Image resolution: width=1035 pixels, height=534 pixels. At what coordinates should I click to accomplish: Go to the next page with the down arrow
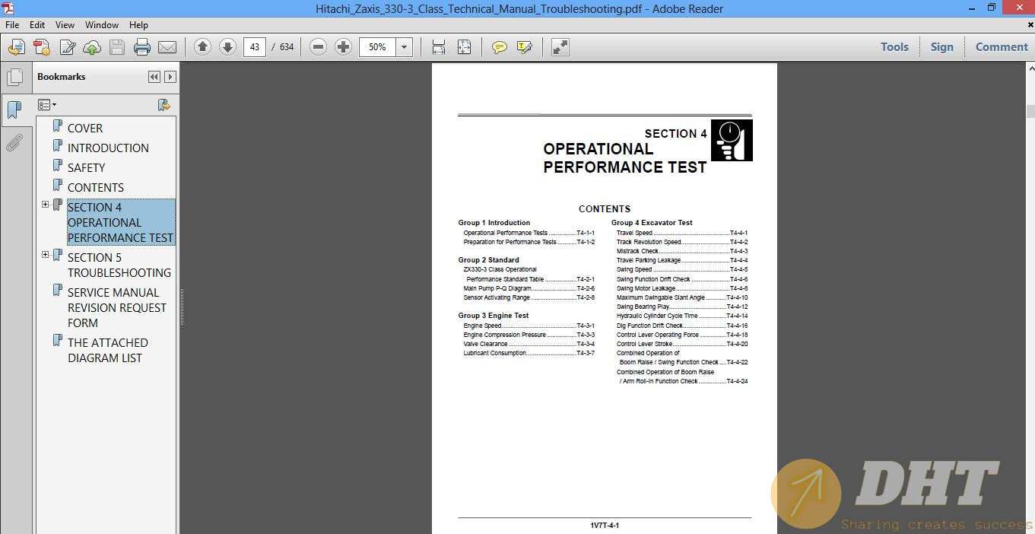tap(227, 47)
